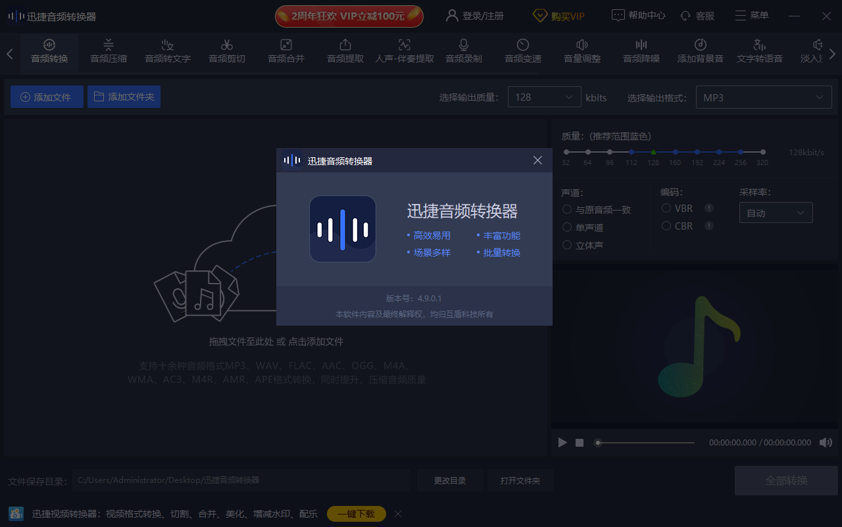Open the 音频剪切 scissors tool

(x=227, y=52)
